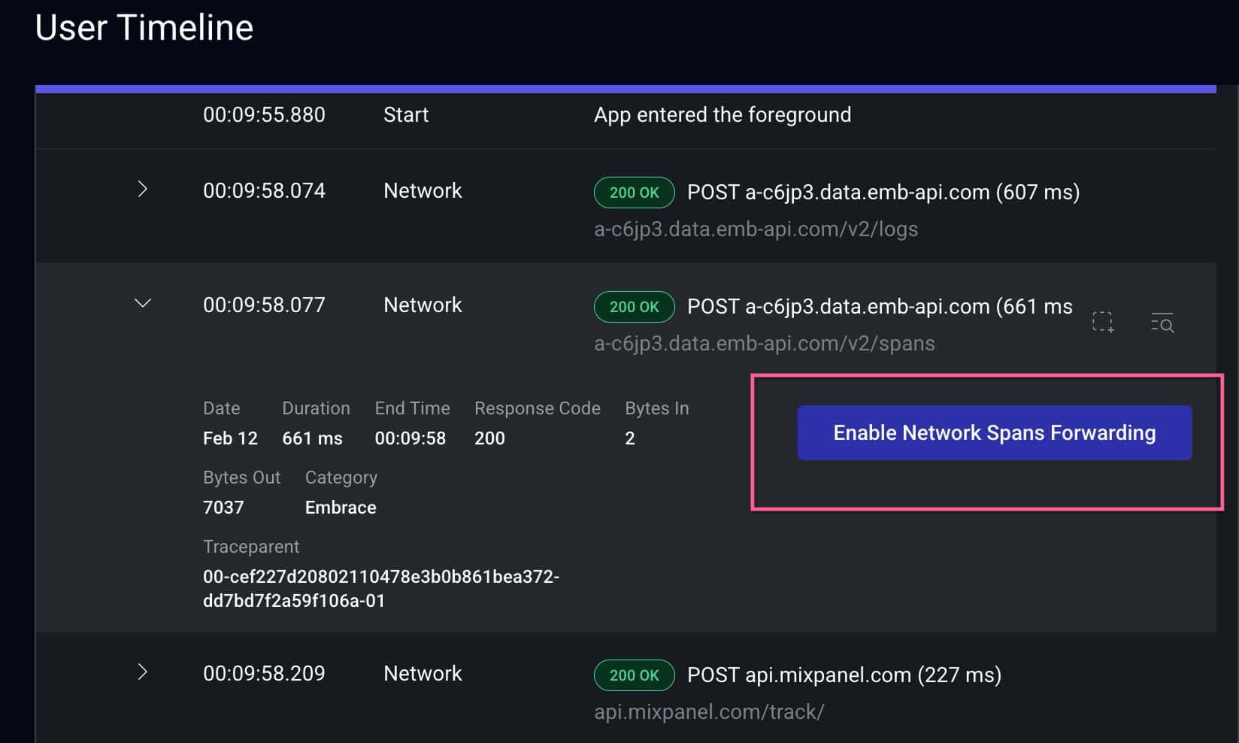Open the api.mixpanel.com/track/ URL
Screen dimensions: 1239x743
(x=709, y=711)
